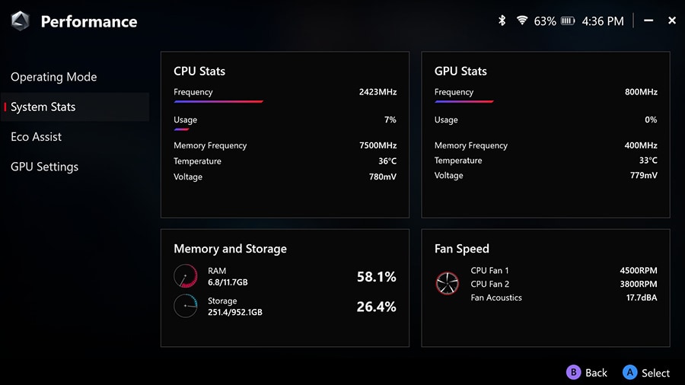The image size is (685, 385).
Task: Click the Armoury Crate logo icon
Action: [21, 21]
